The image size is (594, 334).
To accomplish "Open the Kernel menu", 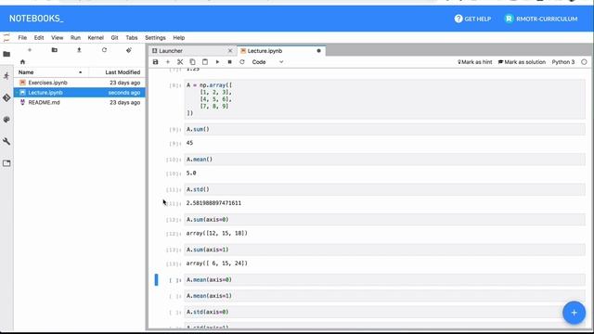I will click(96, 37).
